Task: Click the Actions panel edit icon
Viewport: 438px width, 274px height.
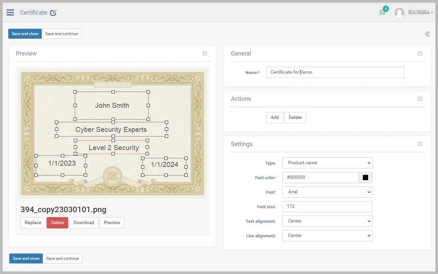Action: pyautogui.click(x=420, y=99)
